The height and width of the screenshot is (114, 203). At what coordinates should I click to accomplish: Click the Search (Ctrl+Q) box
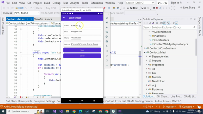140,3
